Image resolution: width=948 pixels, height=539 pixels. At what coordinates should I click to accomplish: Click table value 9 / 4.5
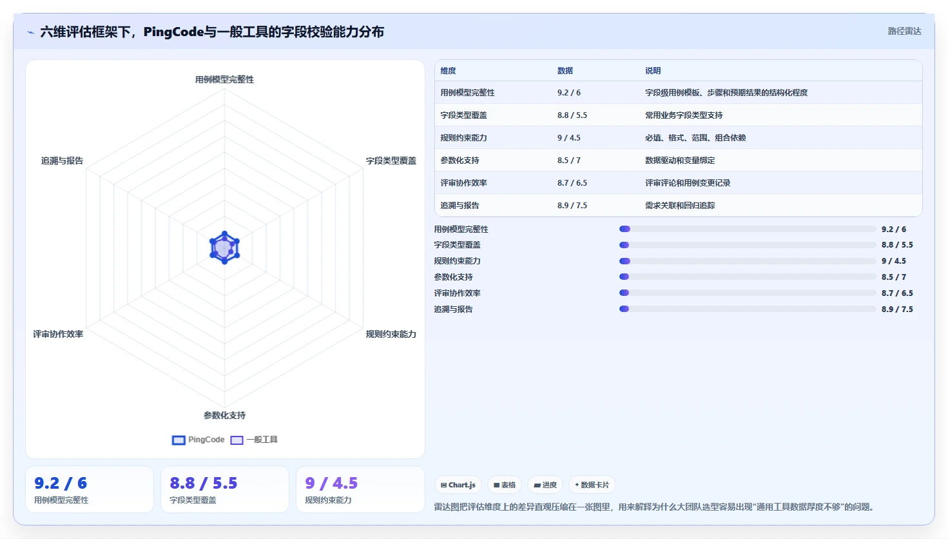tap(569, 138)
